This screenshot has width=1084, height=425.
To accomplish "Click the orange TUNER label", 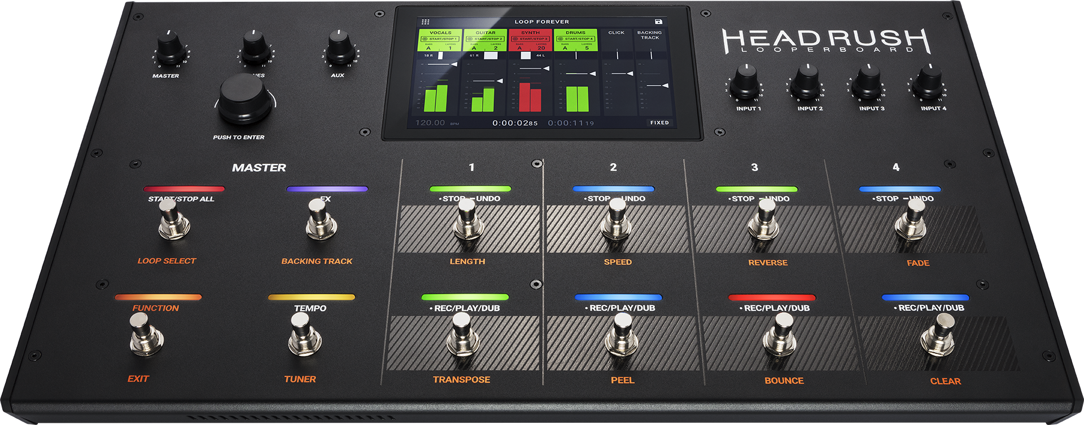I will click(x=300, y=379).
